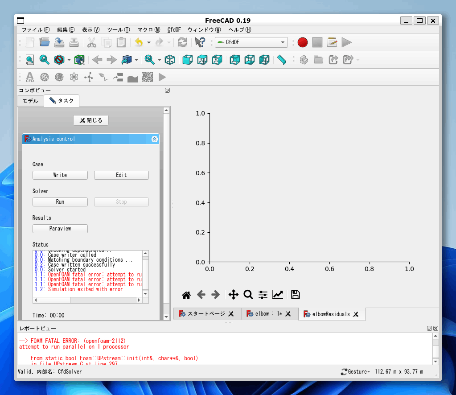
Task: Click the solver Run button
Action: click(60, 202)
